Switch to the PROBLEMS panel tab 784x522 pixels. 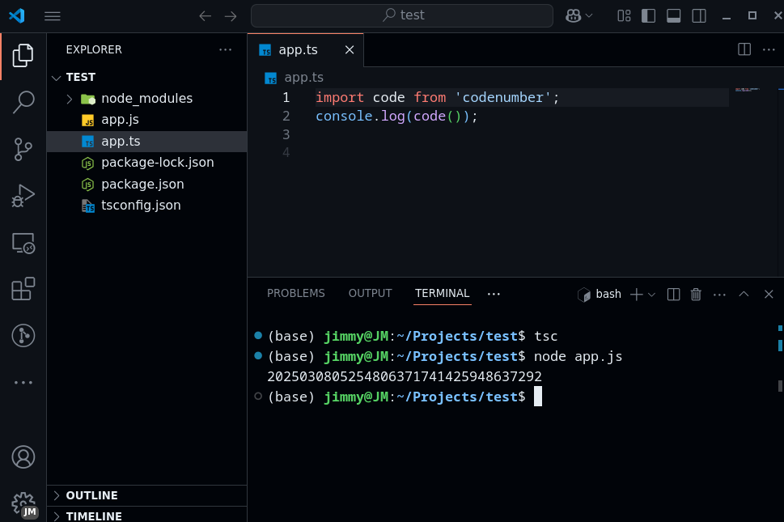(x=295, y=294)
